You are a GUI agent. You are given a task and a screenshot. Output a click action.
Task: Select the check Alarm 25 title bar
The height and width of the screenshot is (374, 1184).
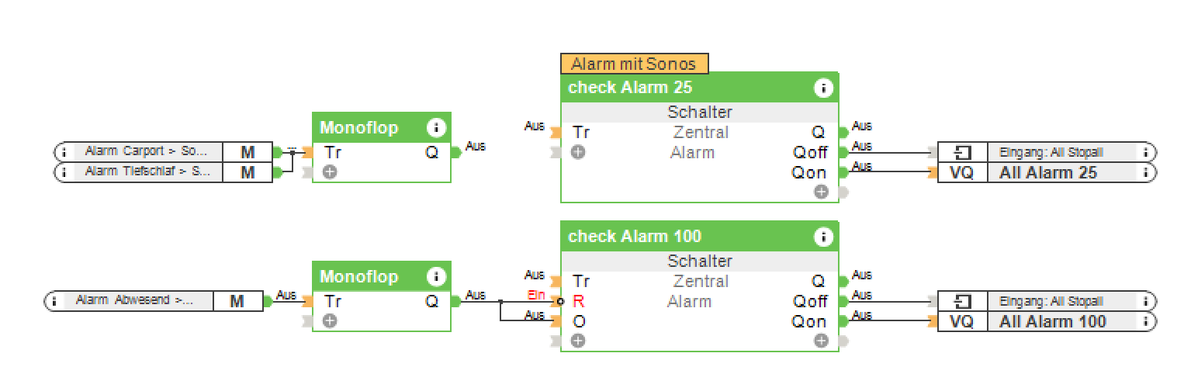point(683,88)
